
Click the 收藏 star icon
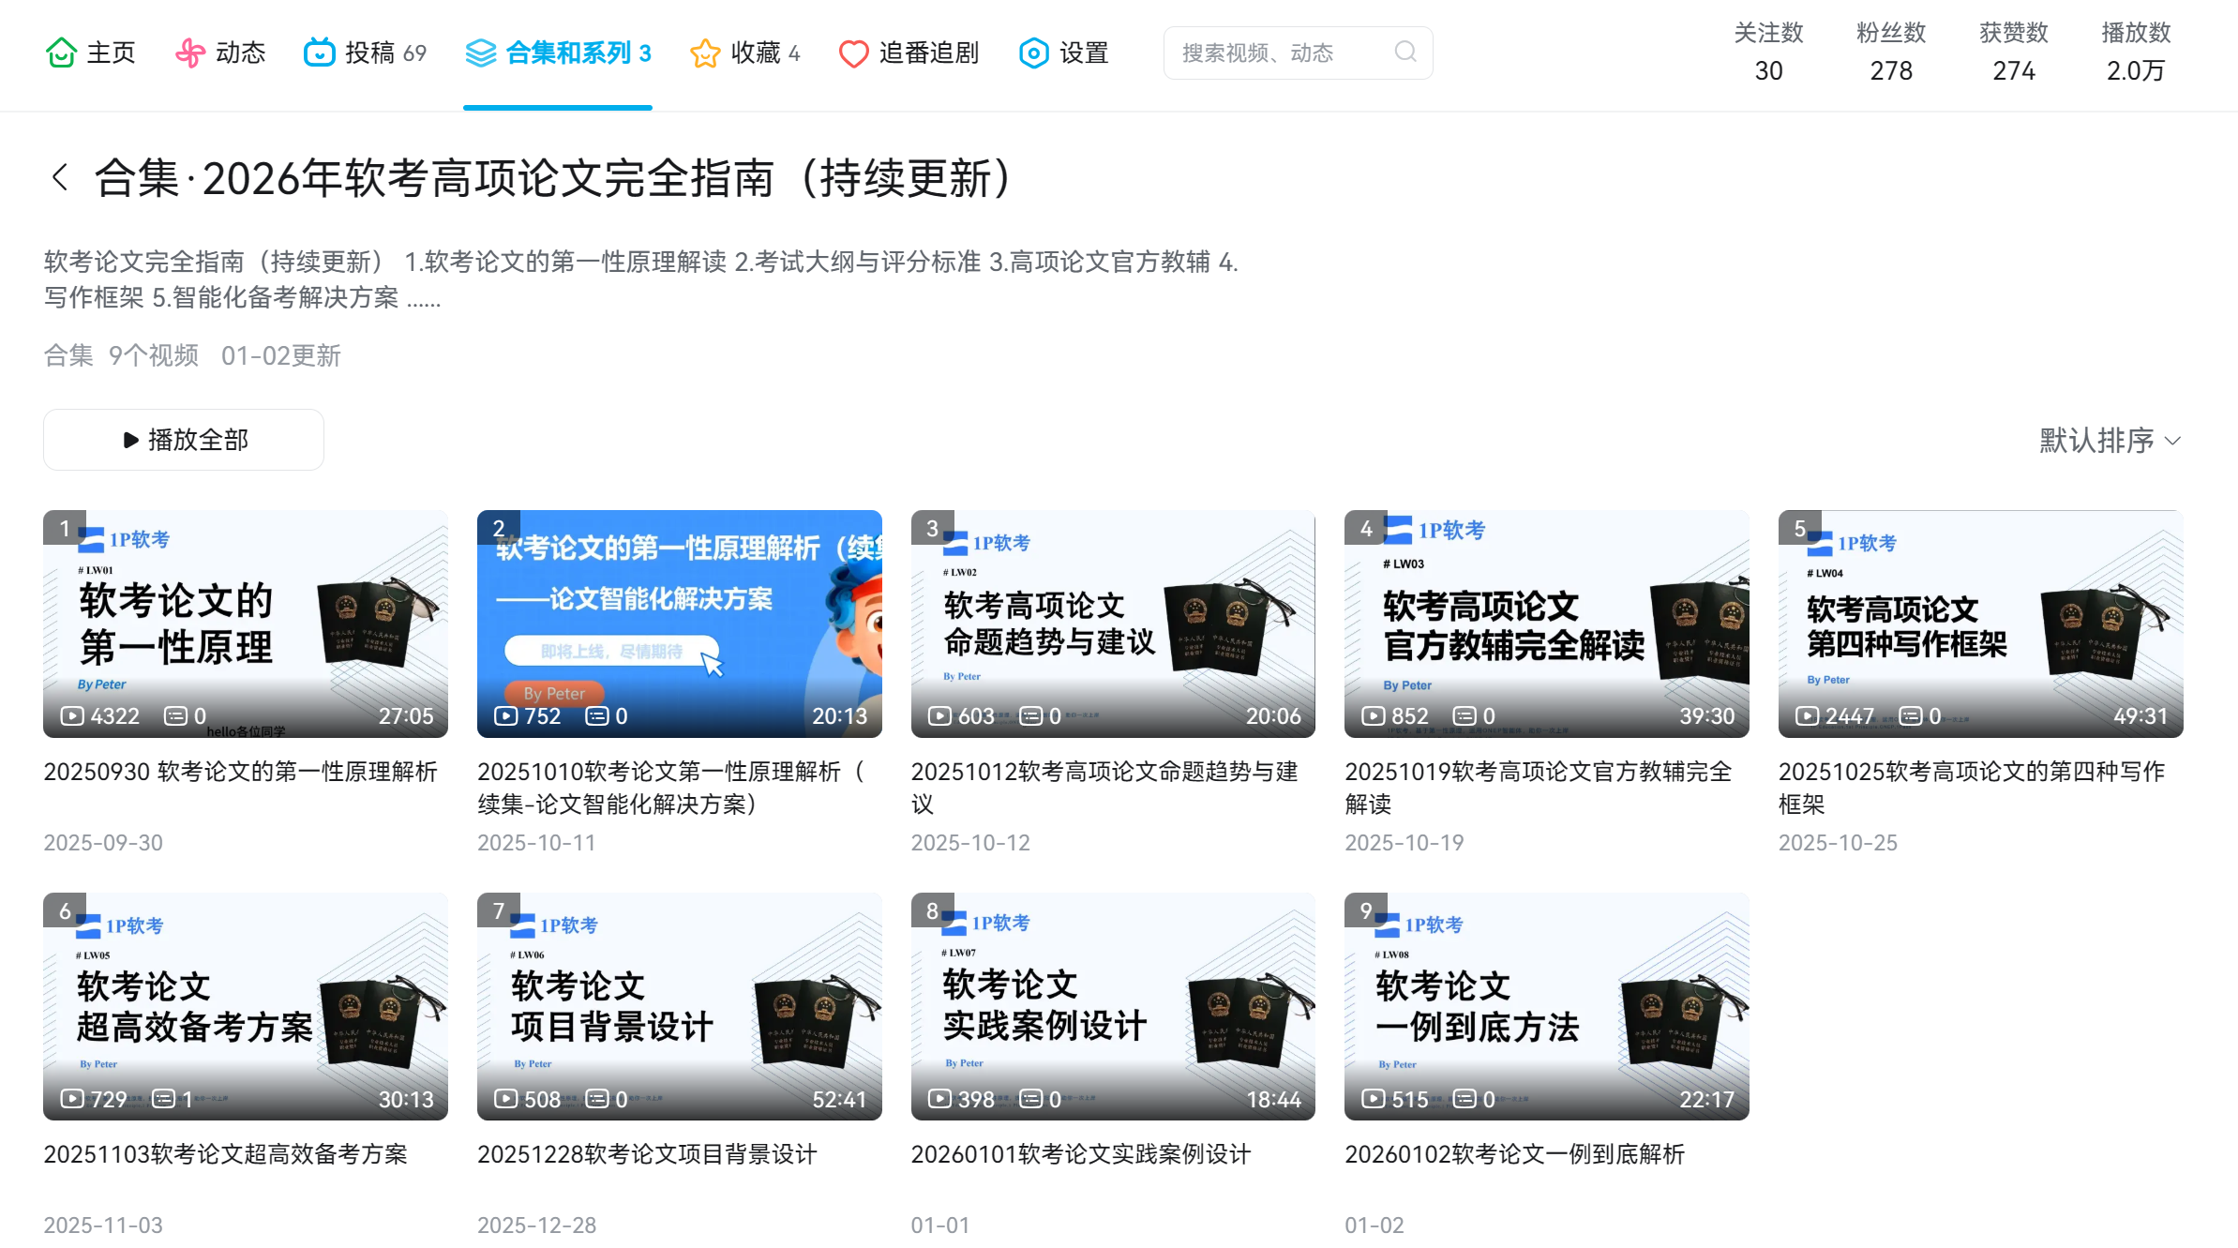pos(705,53)
